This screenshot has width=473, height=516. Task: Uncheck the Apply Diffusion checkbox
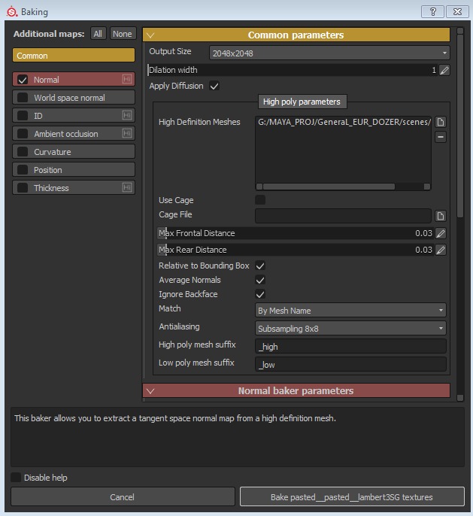click(214, 87)
